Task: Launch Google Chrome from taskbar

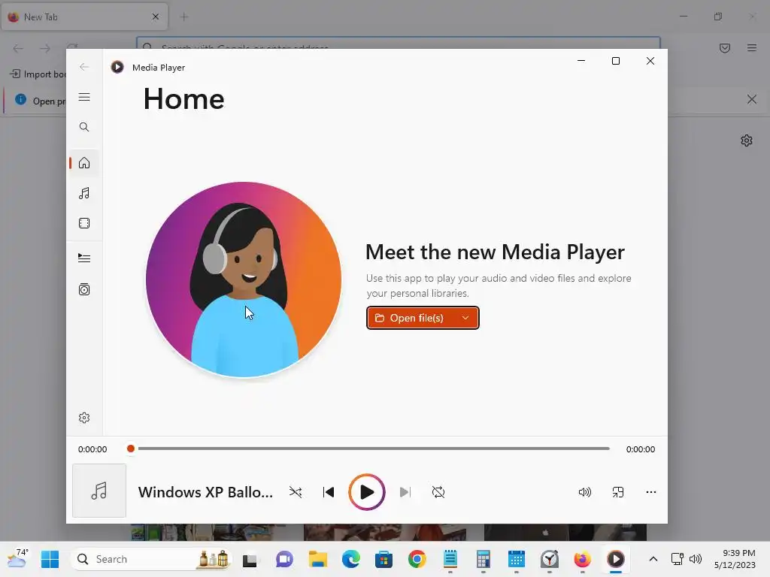Action: tap(417, 559)
